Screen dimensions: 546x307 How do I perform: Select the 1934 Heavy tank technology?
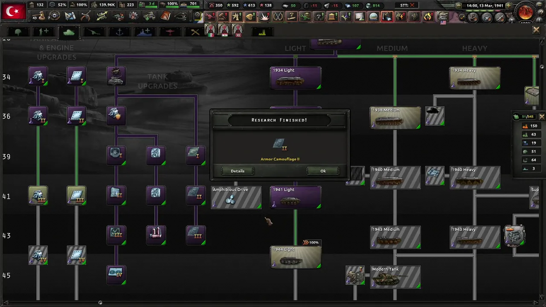[x=475, y=78]
